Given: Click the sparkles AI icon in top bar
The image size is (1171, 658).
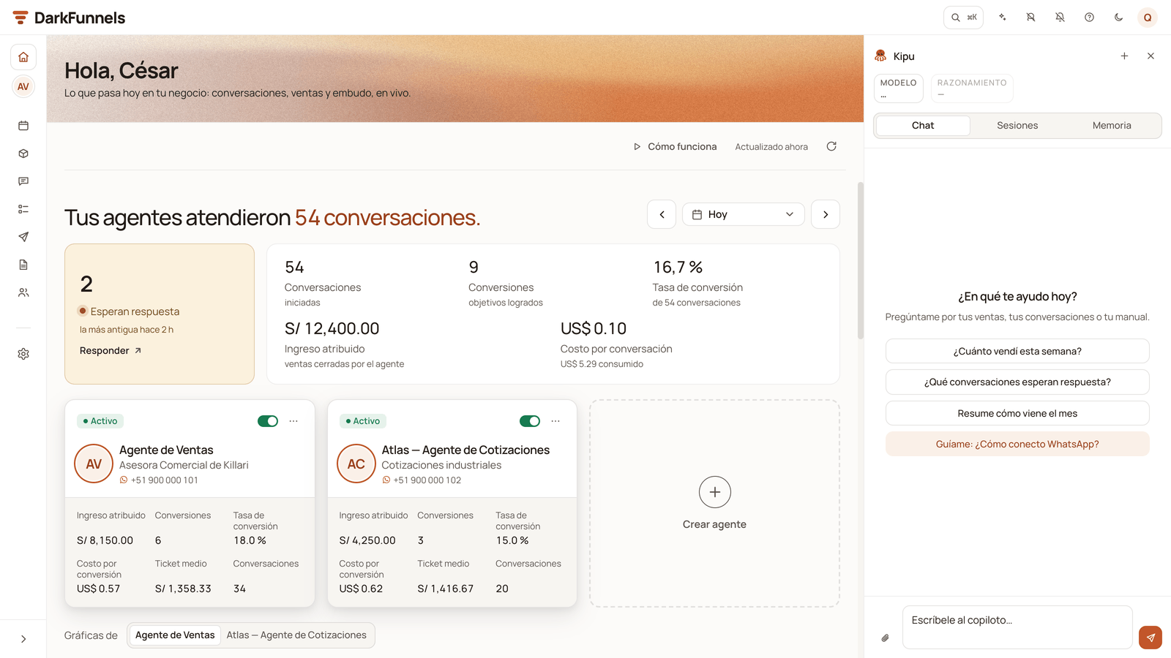Looking at the screenshot, I should click(x=1003, y=18).
